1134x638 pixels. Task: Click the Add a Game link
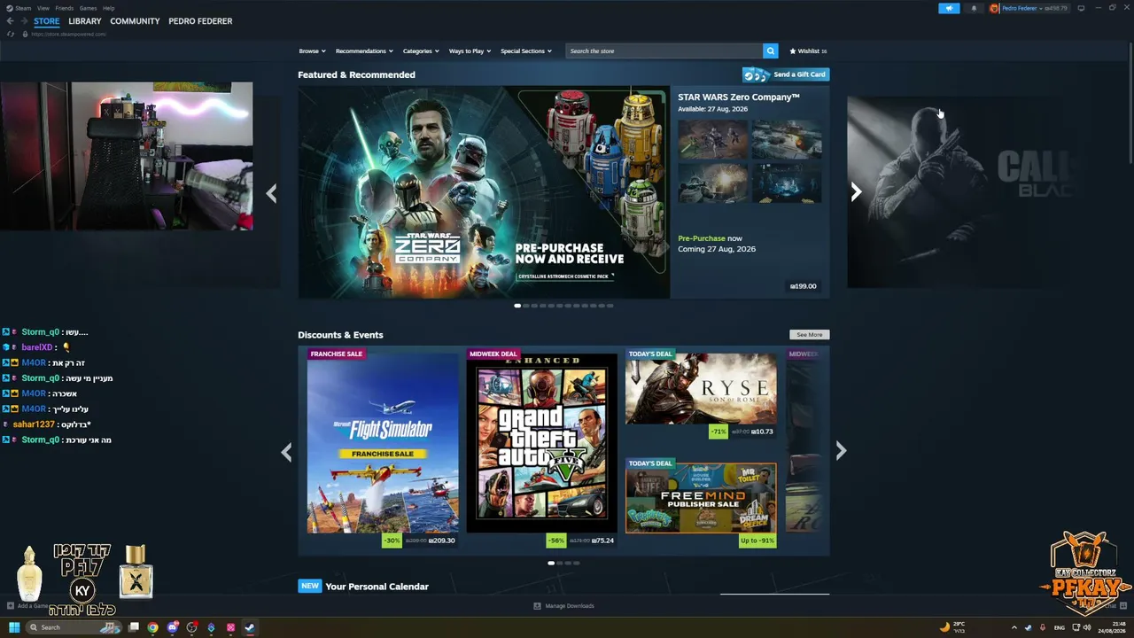[33, 606]
